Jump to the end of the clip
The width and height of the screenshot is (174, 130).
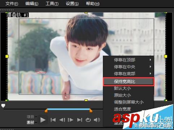coord(80,120)
